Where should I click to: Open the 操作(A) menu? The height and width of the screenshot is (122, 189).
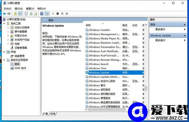pyautogui.click(x=19, y=9)
